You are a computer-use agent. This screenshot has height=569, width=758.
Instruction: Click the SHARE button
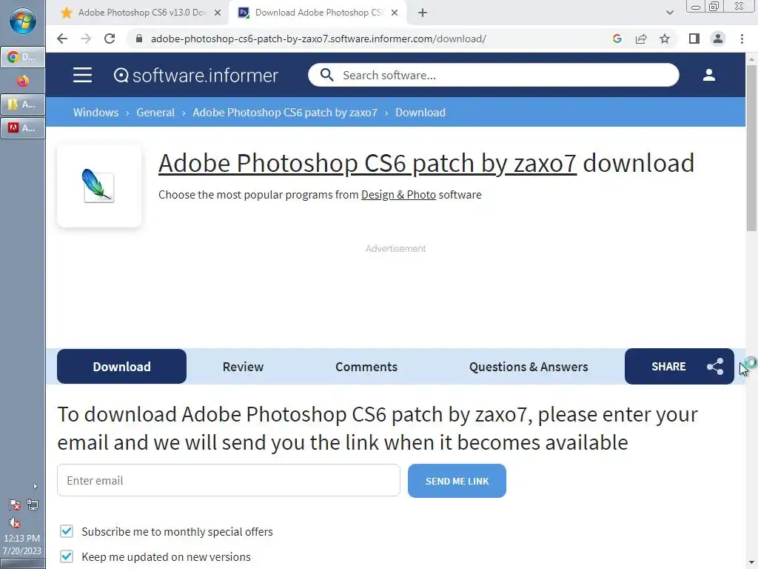click(x=680, y=366)
